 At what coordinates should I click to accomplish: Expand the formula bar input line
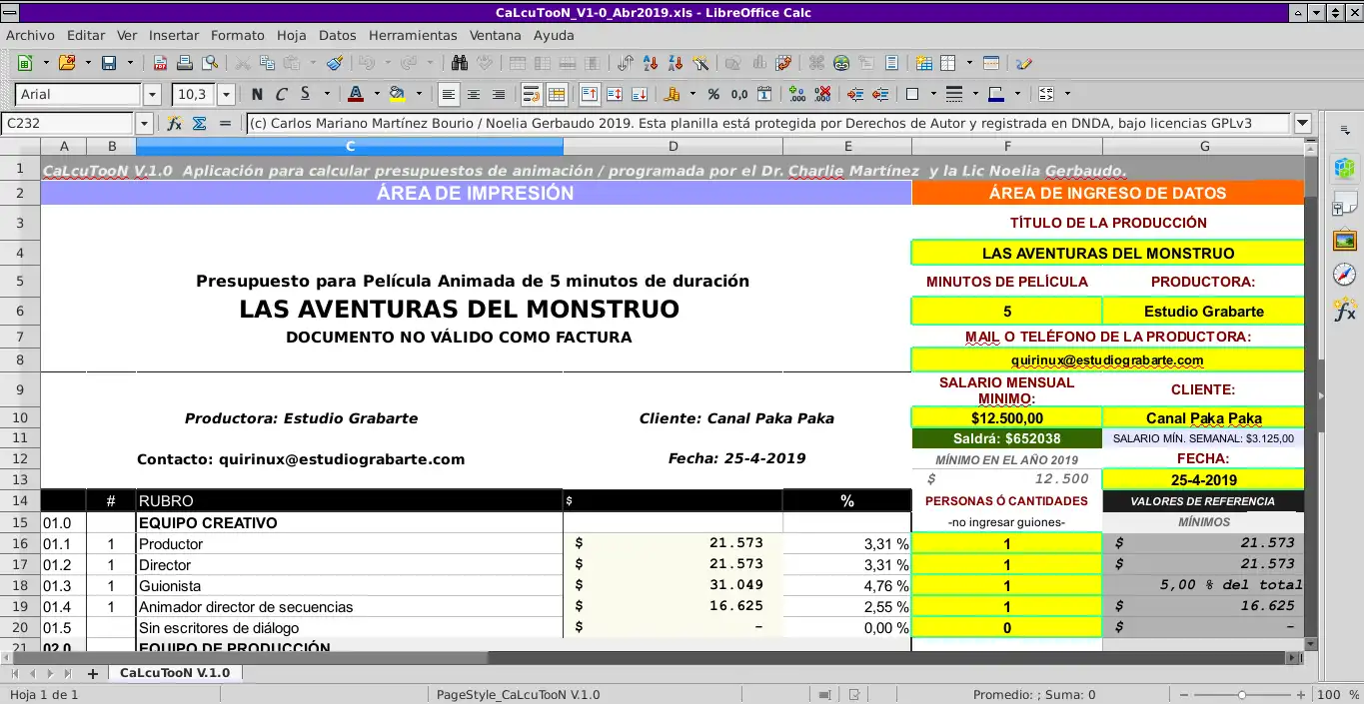point(1302,123)
